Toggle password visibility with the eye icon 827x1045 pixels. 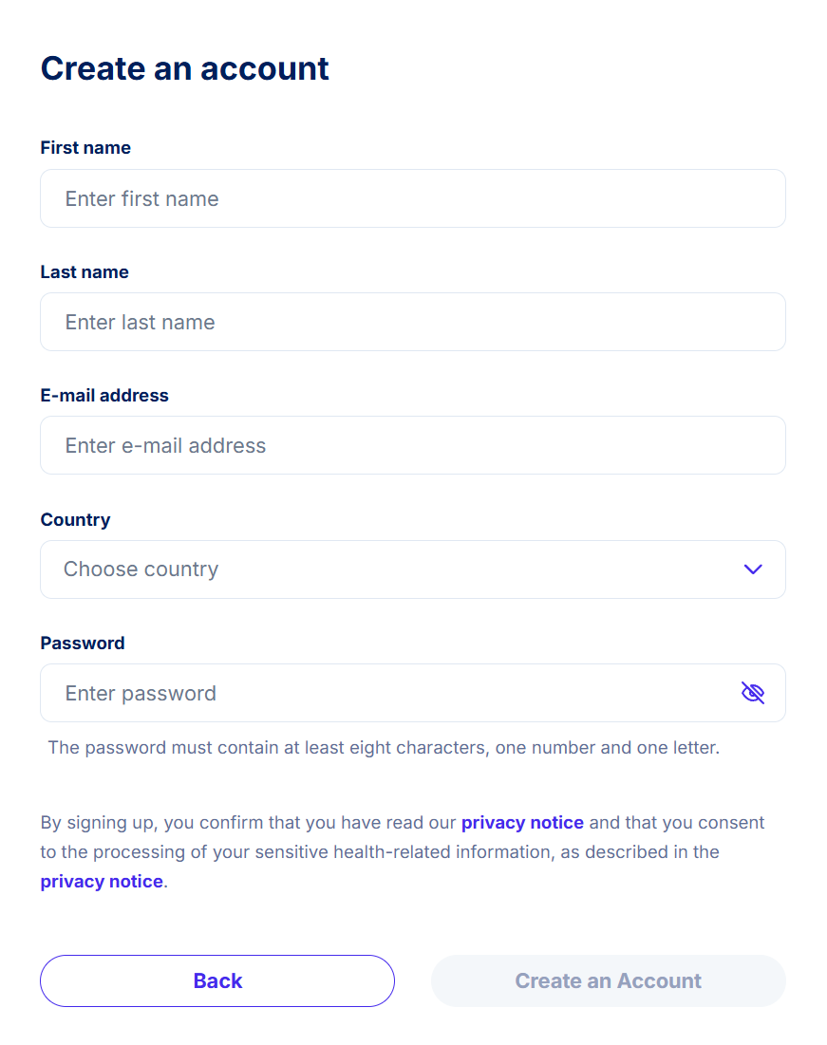[x=752, y=693]
